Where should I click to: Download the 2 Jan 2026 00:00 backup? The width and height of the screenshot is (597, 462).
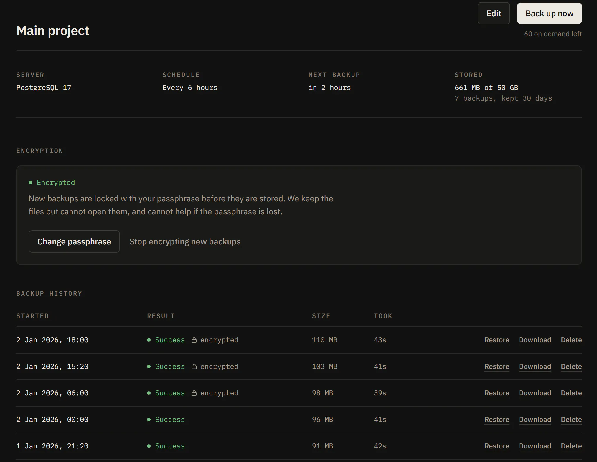tap(535, 420)
